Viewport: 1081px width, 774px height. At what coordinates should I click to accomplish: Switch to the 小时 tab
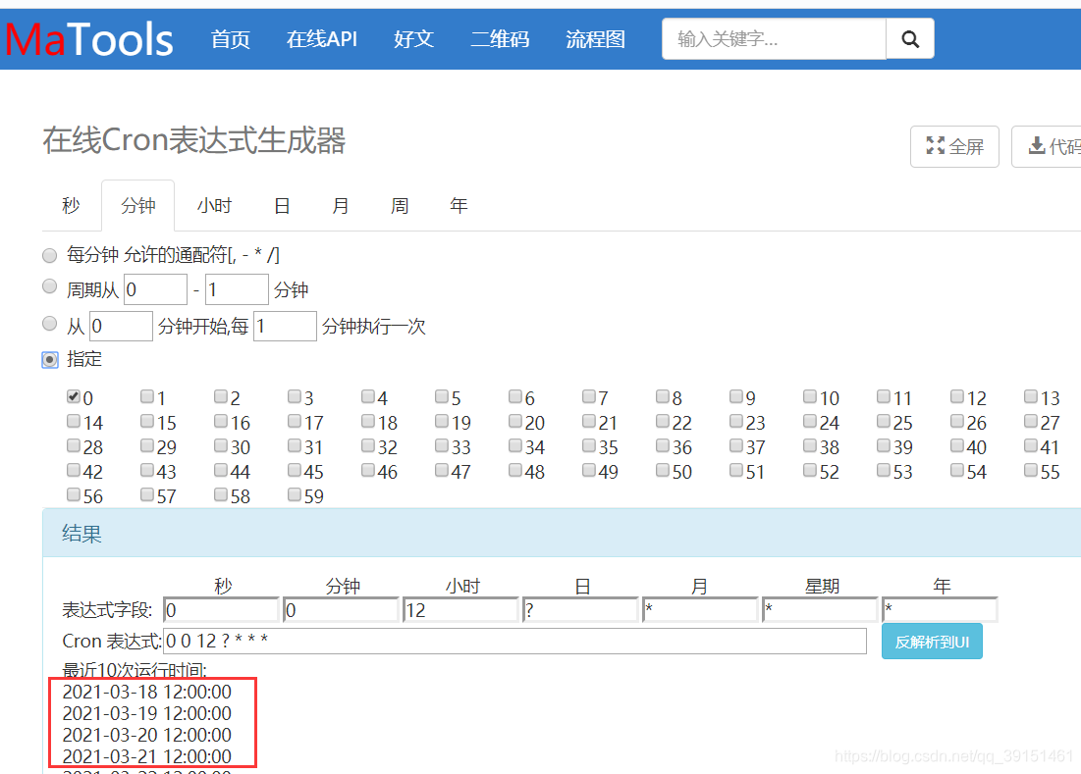click(x=214, y=205)
